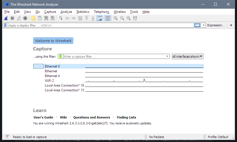Zoom out main window text

coord(122,18)
